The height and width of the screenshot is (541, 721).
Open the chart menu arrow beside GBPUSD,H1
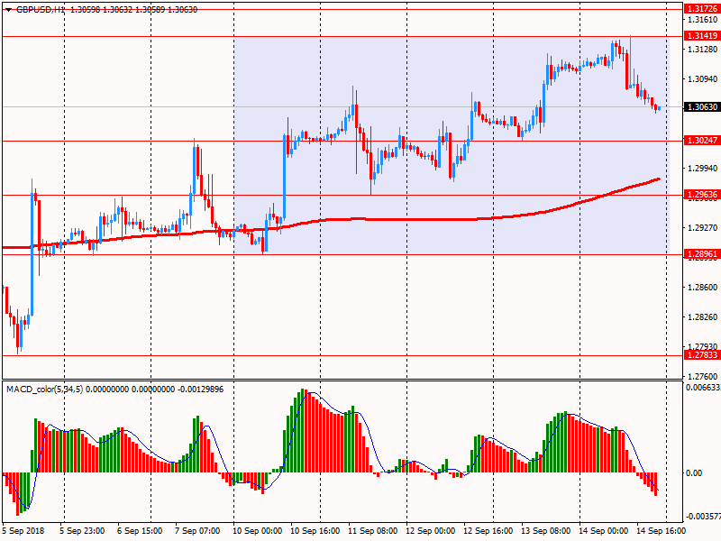coord(9,10)
